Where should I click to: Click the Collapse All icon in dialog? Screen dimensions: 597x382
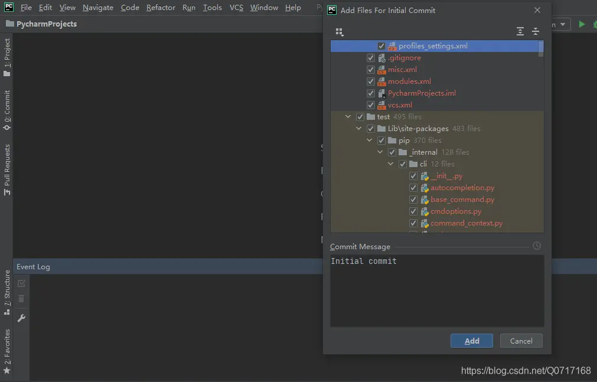(536, 32)
